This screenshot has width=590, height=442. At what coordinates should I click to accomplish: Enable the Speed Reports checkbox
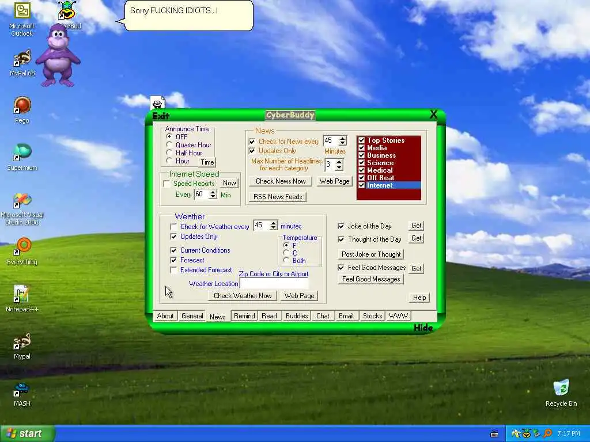click(167, 184)
